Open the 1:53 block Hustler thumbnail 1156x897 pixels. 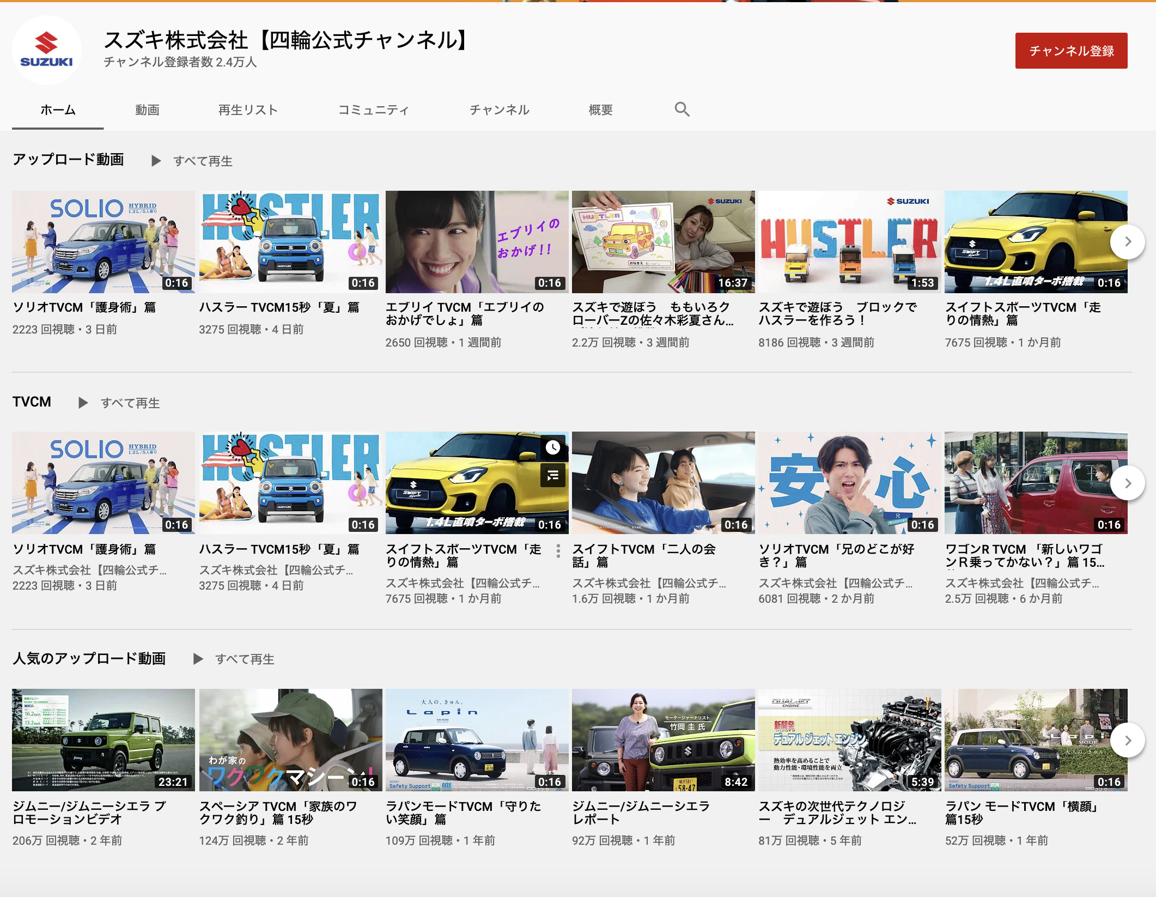click(850, 241)
